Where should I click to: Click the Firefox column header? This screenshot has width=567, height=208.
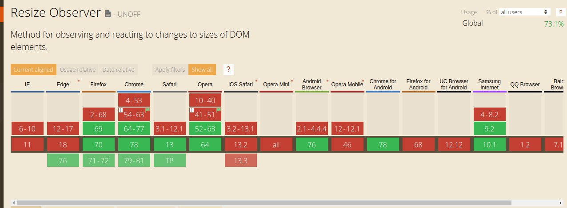point(99,85)
